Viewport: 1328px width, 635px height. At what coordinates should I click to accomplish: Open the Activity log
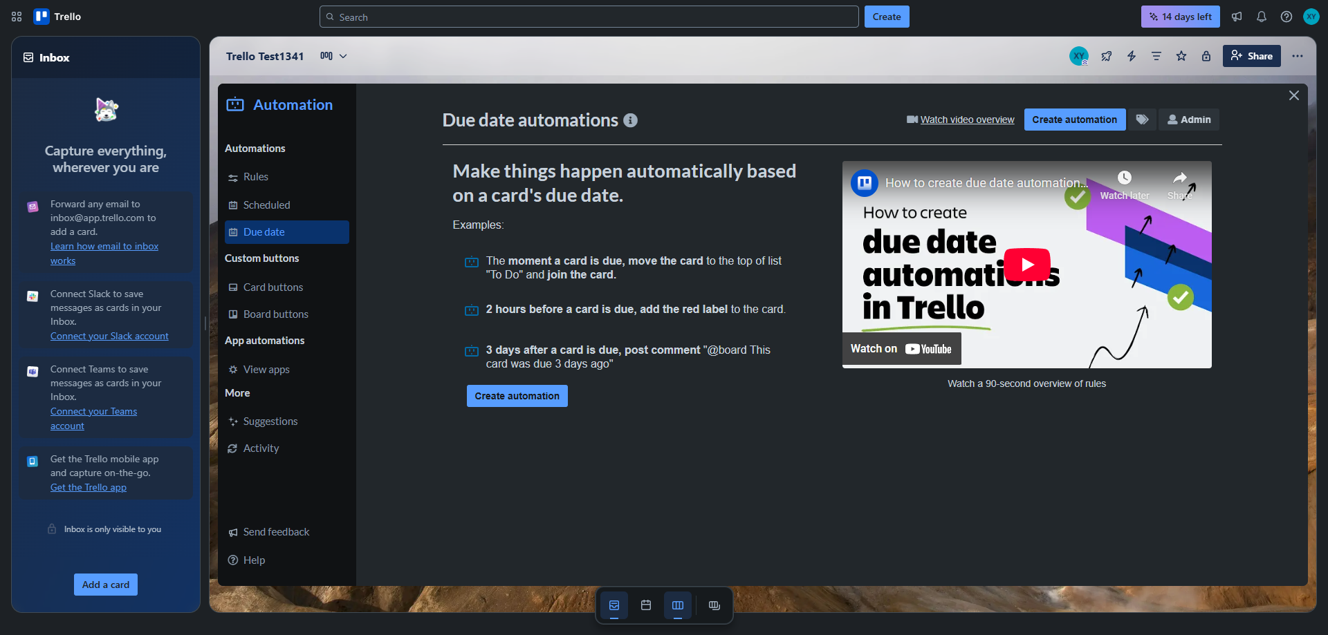click(x=287, y=448)
